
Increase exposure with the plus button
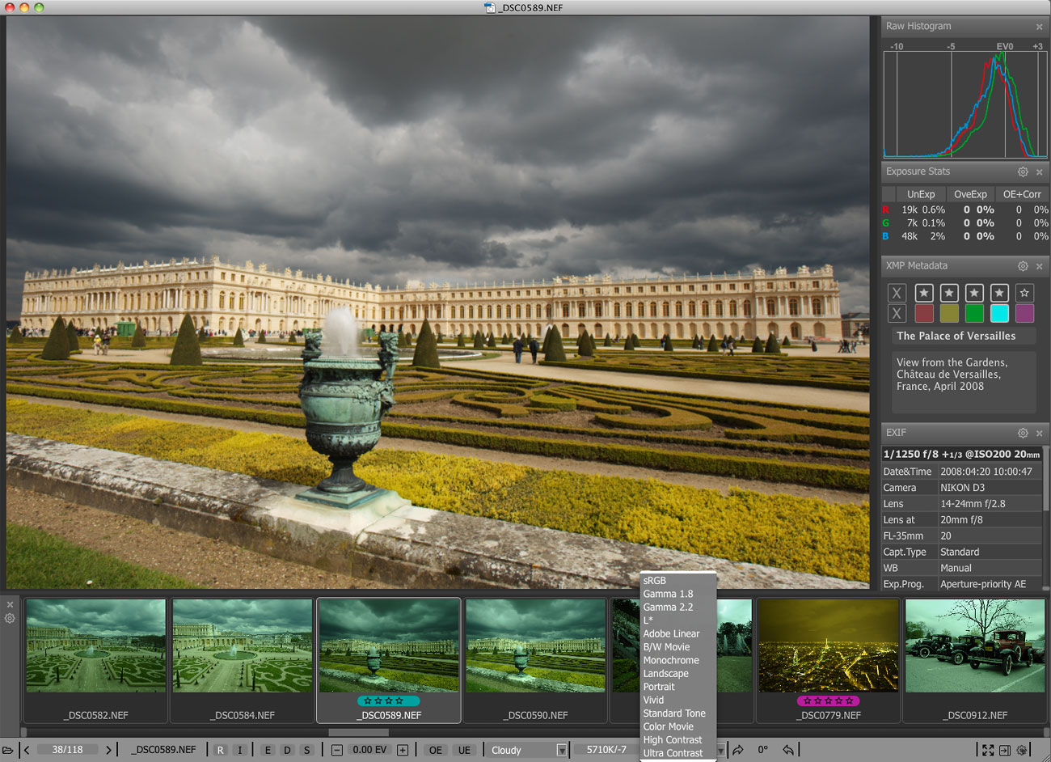point(403,750)
